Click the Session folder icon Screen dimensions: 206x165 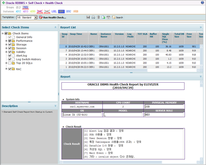click(13, 48)
